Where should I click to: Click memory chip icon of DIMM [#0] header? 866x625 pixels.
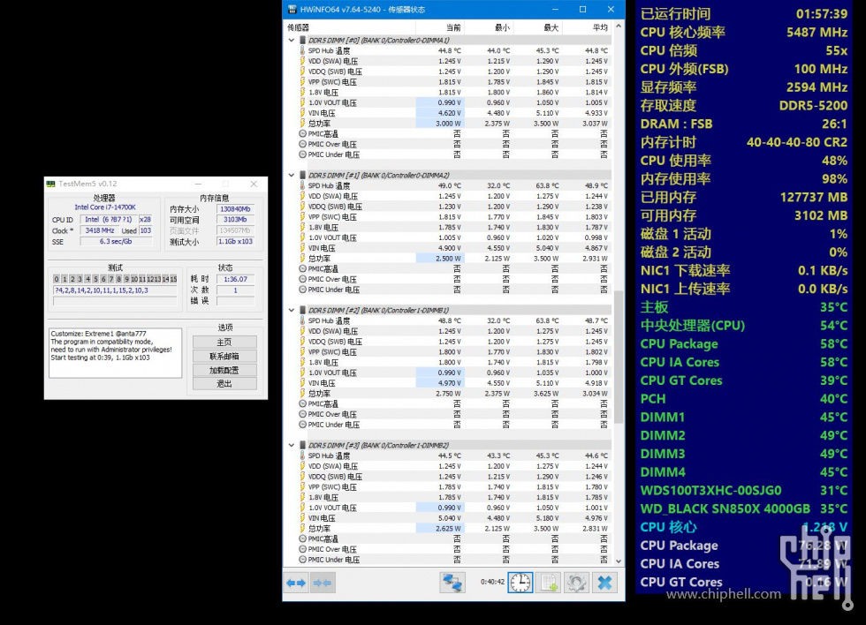tap(302, 41)
